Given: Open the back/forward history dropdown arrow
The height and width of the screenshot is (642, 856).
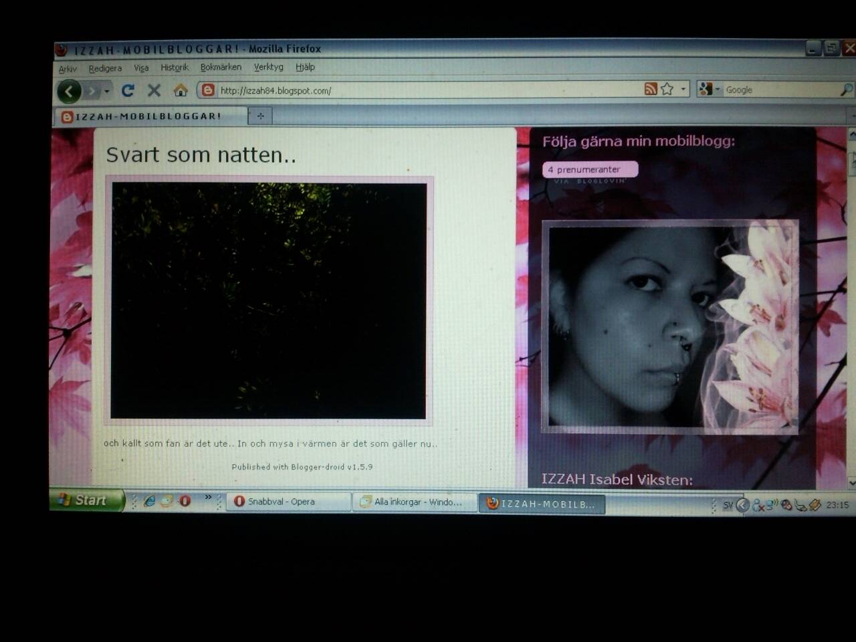Looking at the screenshot, I should [107, 91].
